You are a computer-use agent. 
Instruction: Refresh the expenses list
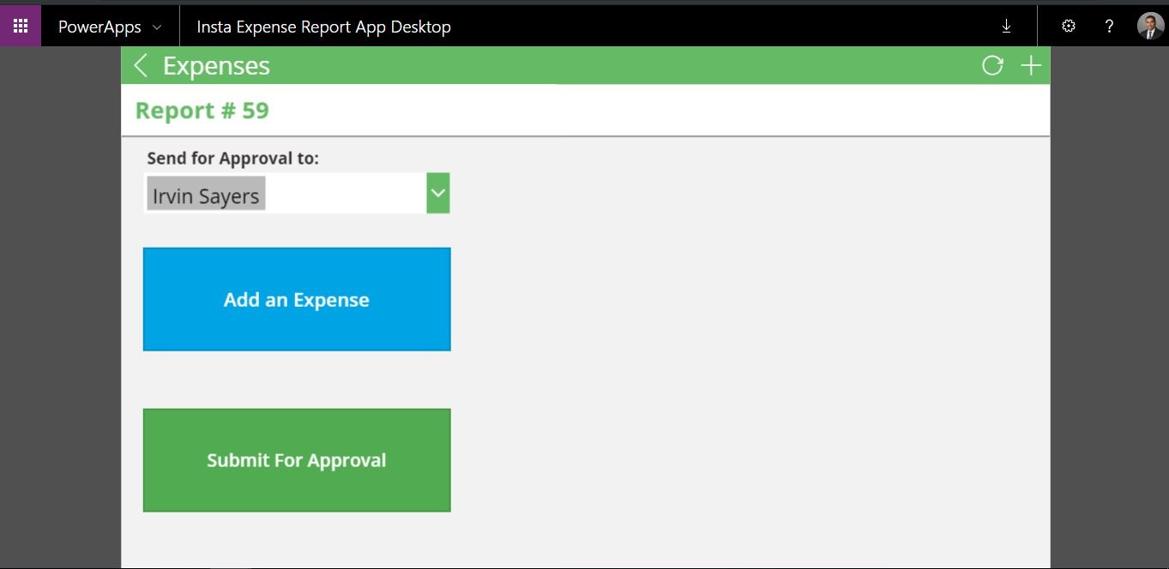[992, 66]
